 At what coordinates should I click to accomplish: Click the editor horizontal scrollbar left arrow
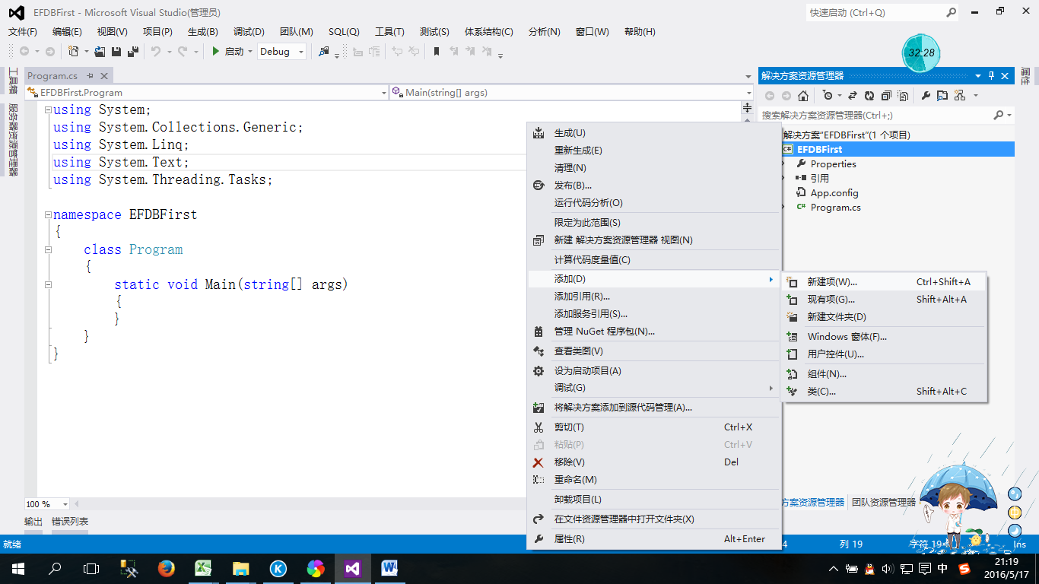tap(76, 503)
